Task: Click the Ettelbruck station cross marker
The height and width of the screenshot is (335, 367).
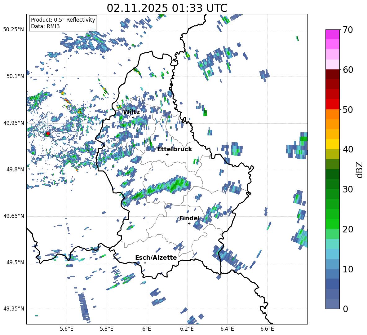Action: (167, 154)
